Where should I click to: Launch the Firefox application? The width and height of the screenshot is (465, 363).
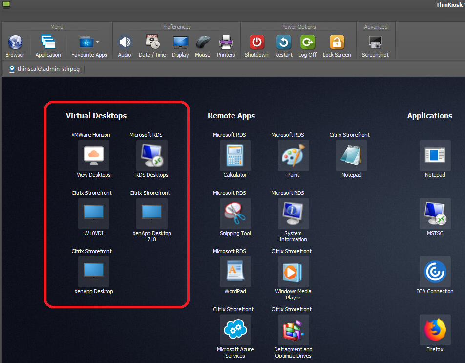click(x=435, y=329)
